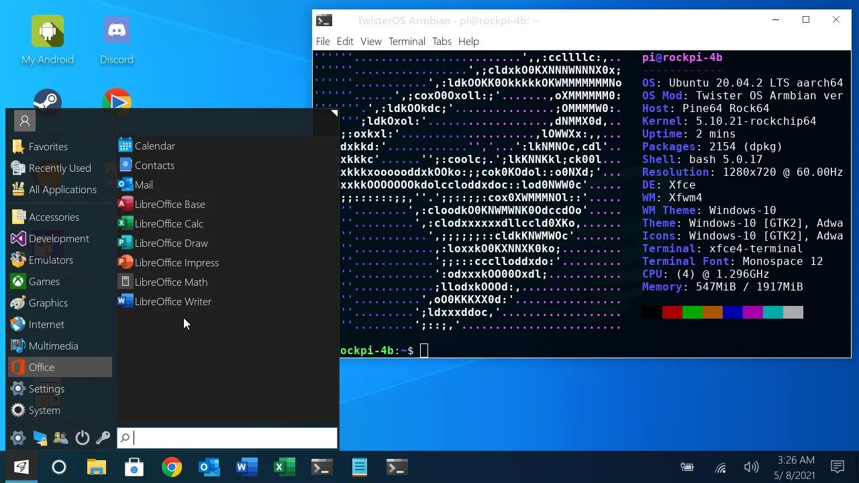Image resolution: width=859 pixels, height=483 pixels.
Task: Click the green color block in terminal
Action: click(x=693, y=312)
